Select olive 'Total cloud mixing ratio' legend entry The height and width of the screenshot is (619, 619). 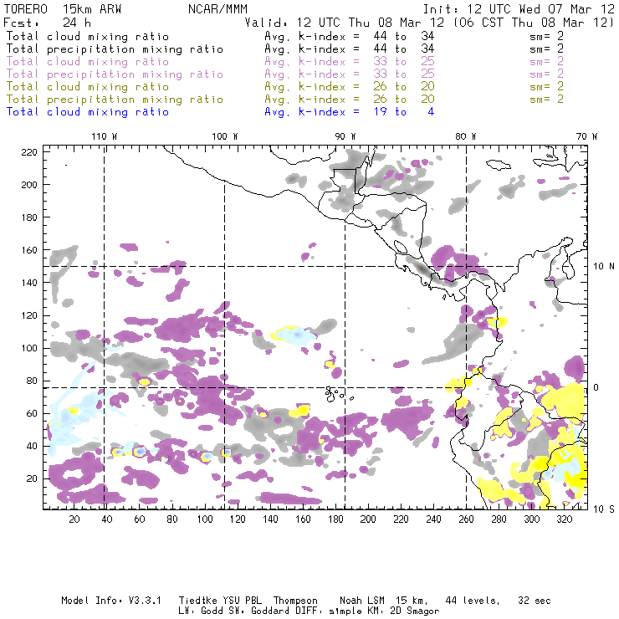pyautogui.click(x=88, y=87)
